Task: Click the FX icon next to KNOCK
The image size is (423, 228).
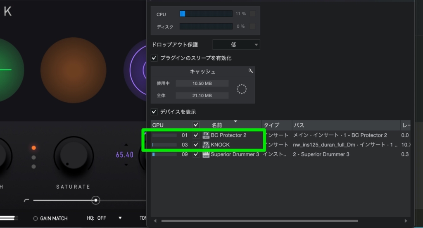Action: (206, 145)
